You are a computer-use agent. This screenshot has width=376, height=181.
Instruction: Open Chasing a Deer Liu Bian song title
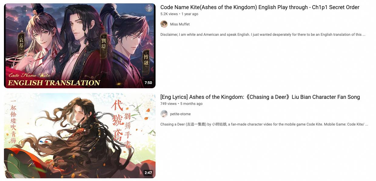(x=260, y=97)
